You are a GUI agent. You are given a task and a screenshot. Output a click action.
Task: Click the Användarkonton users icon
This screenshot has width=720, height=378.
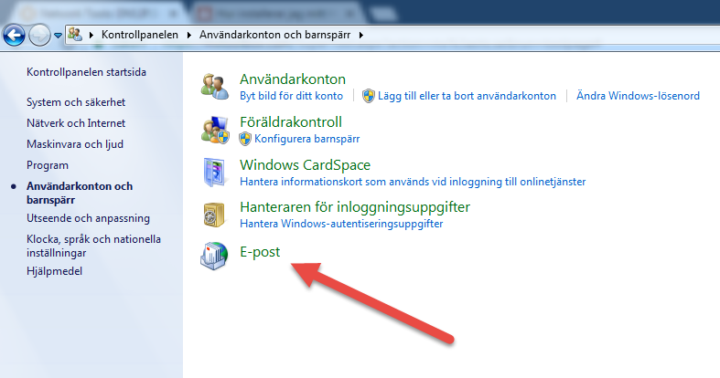214,86
